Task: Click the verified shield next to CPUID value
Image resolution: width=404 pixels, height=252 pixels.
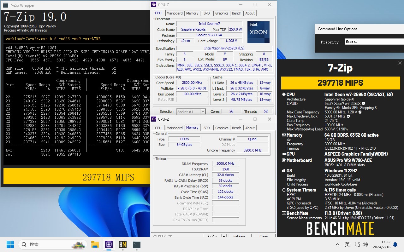Action: click(363, 103)
